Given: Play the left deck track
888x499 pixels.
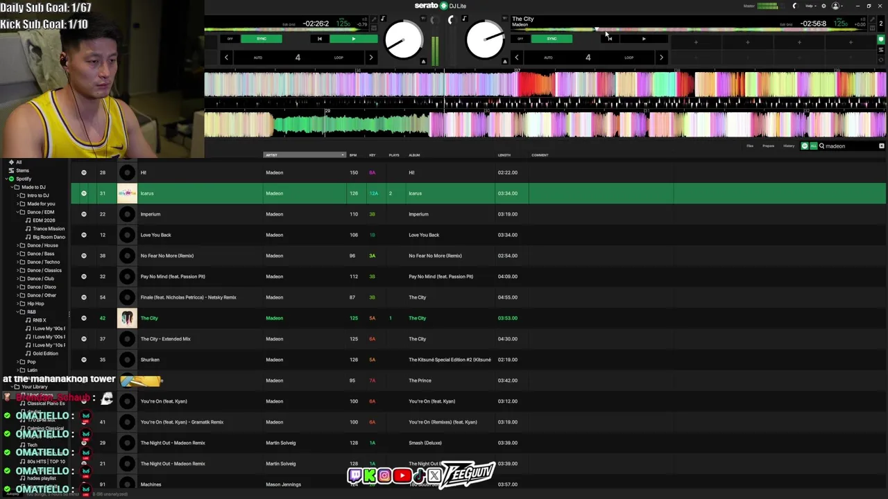Looking at the screenshot, I should pos(353,39).
